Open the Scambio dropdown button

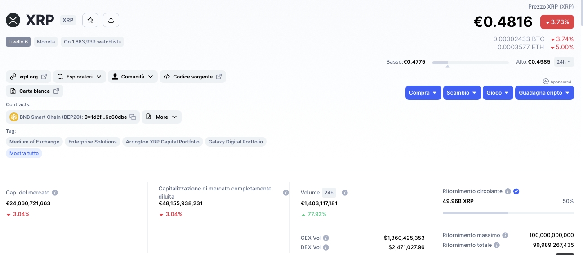[462, 93]
